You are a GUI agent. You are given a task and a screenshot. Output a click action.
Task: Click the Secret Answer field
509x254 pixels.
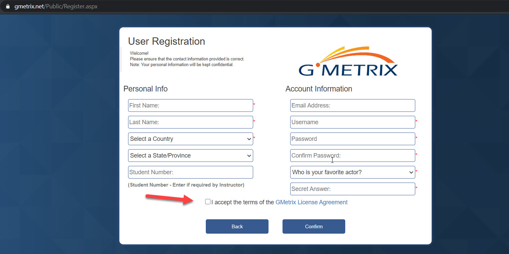click(353, 189)
